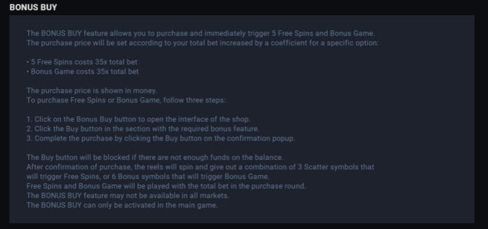Click the dark info panel's bottom empty area
This screenshot has height=229, width=488.
[242, 217]
